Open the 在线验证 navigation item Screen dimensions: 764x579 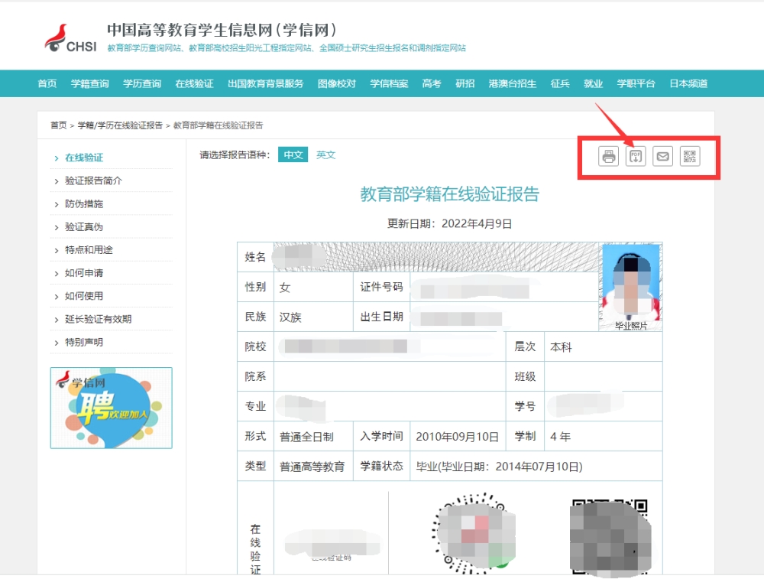[194, 83]
